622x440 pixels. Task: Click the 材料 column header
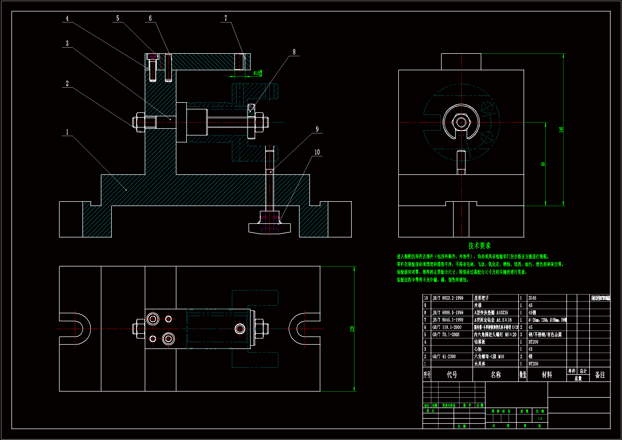tap(546, 375)
